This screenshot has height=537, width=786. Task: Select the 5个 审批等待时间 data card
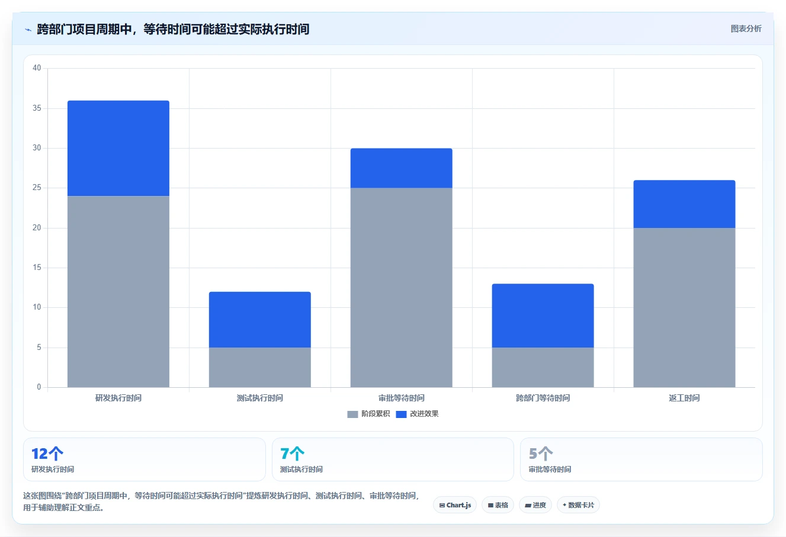pyautogui.click(x=641, y=459)
